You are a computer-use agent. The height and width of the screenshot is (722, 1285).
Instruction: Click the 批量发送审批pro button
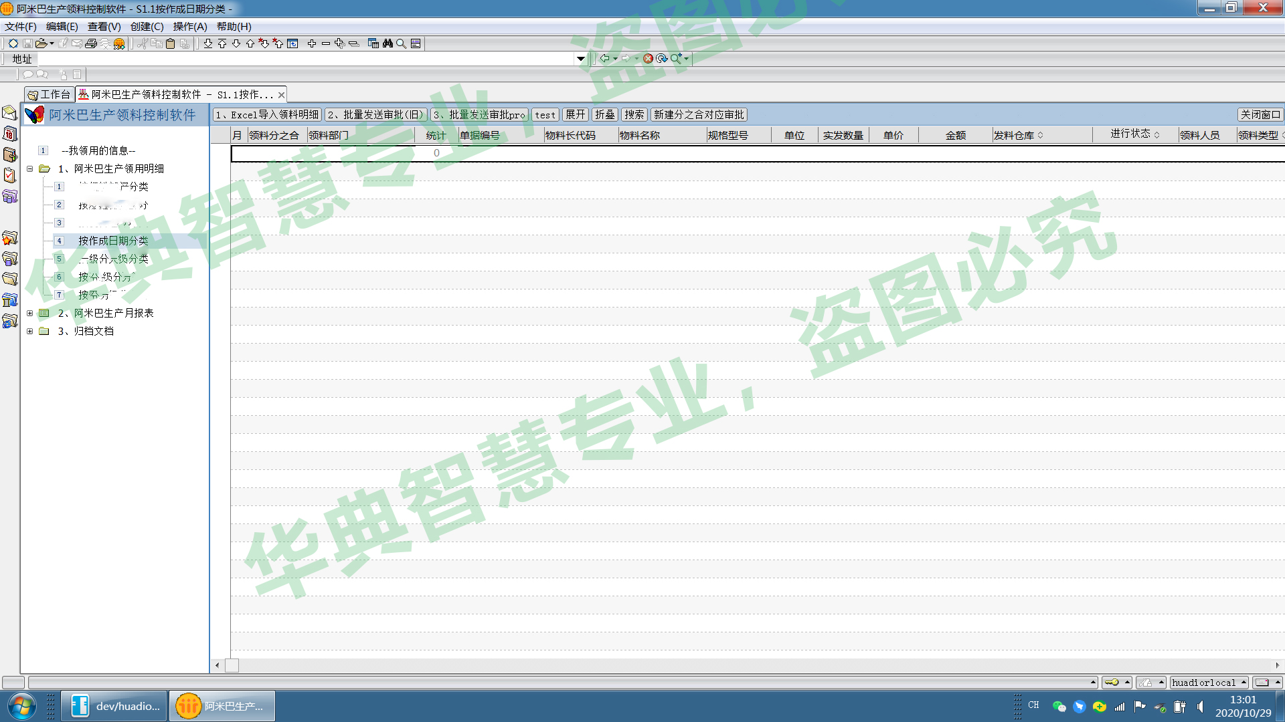coord(479,115)
